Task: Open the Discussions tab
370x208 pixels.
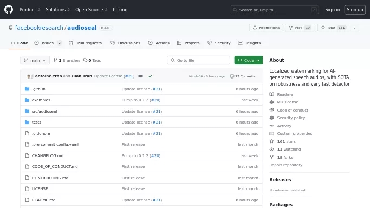Action: [x=125, y=43]
